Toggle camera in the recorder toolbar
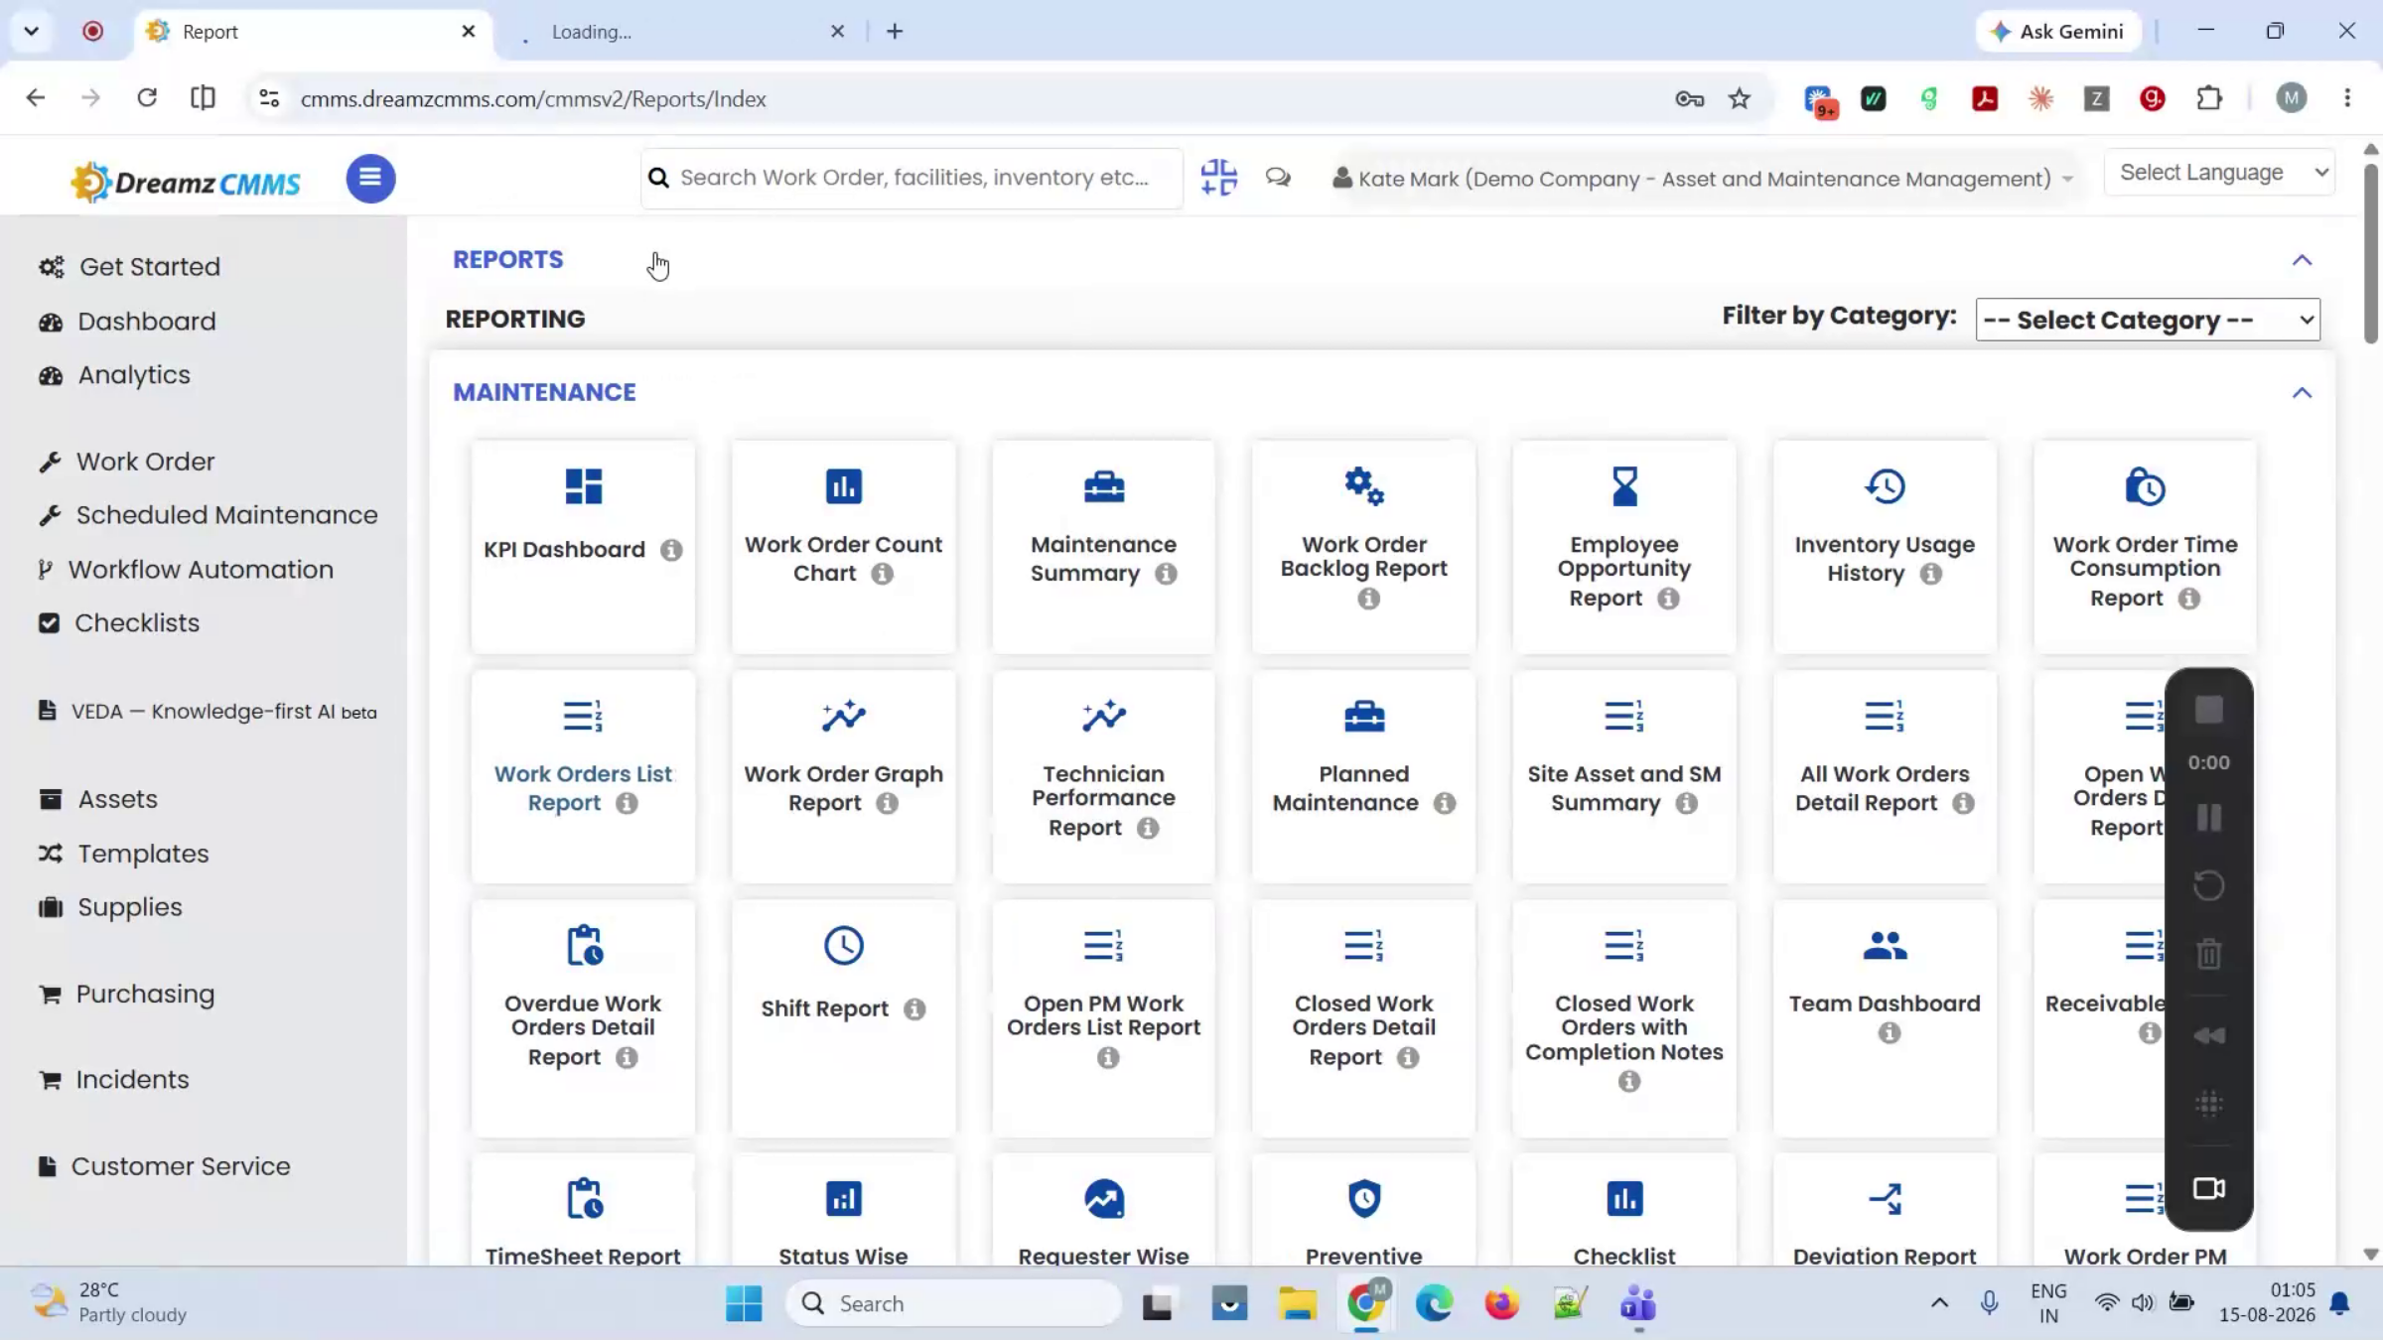 pos(2208,1188)
